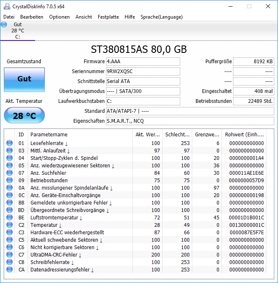Image resolution: width=278 pixels, height=283 pixels.
Task: Click the Standard field ATA/ATAPI-7
Action: (x=190, y=111)
